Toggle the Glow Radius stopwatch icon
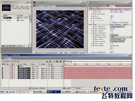Screen dimensions: 135x101 coord(93,31)
